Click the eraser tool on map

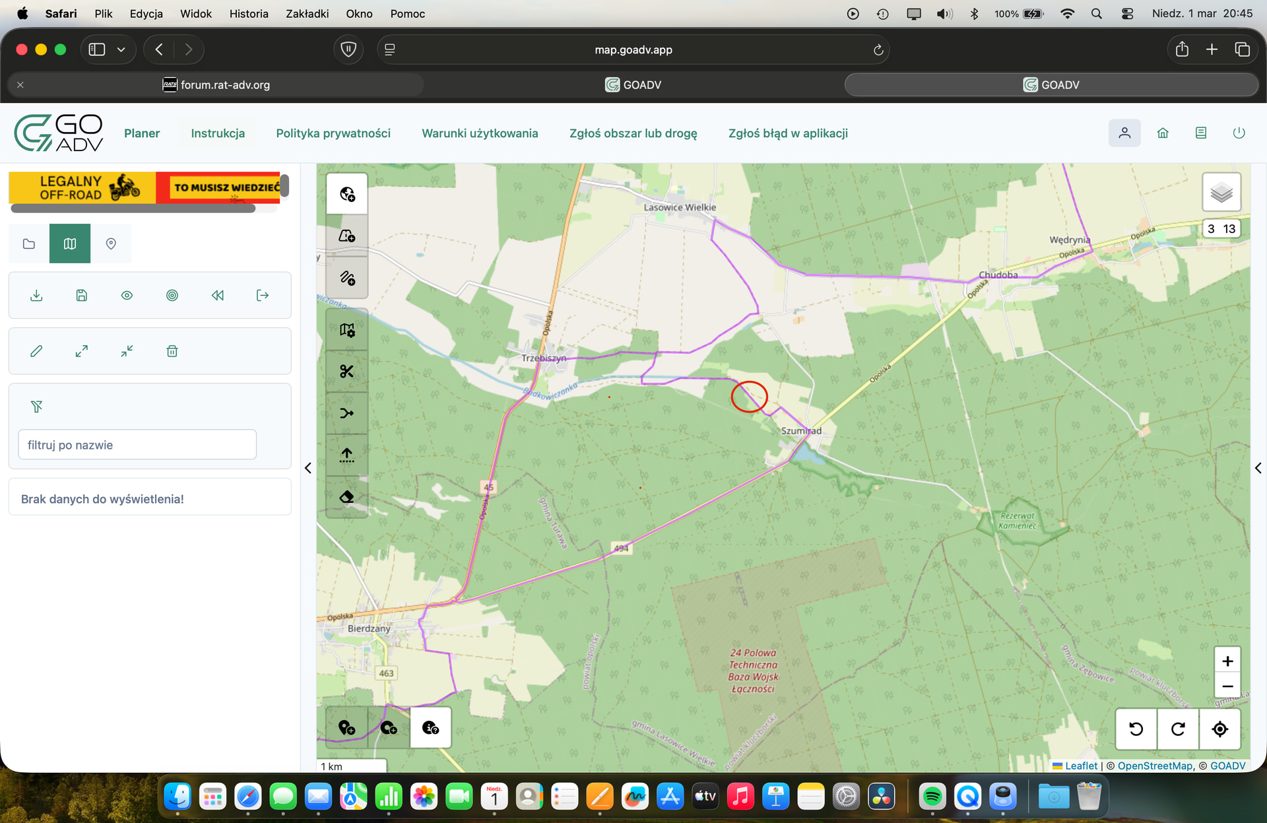coord(346,497)
